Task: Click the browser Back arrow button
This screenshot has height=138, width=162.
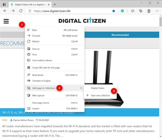Action: pos(5,11)
